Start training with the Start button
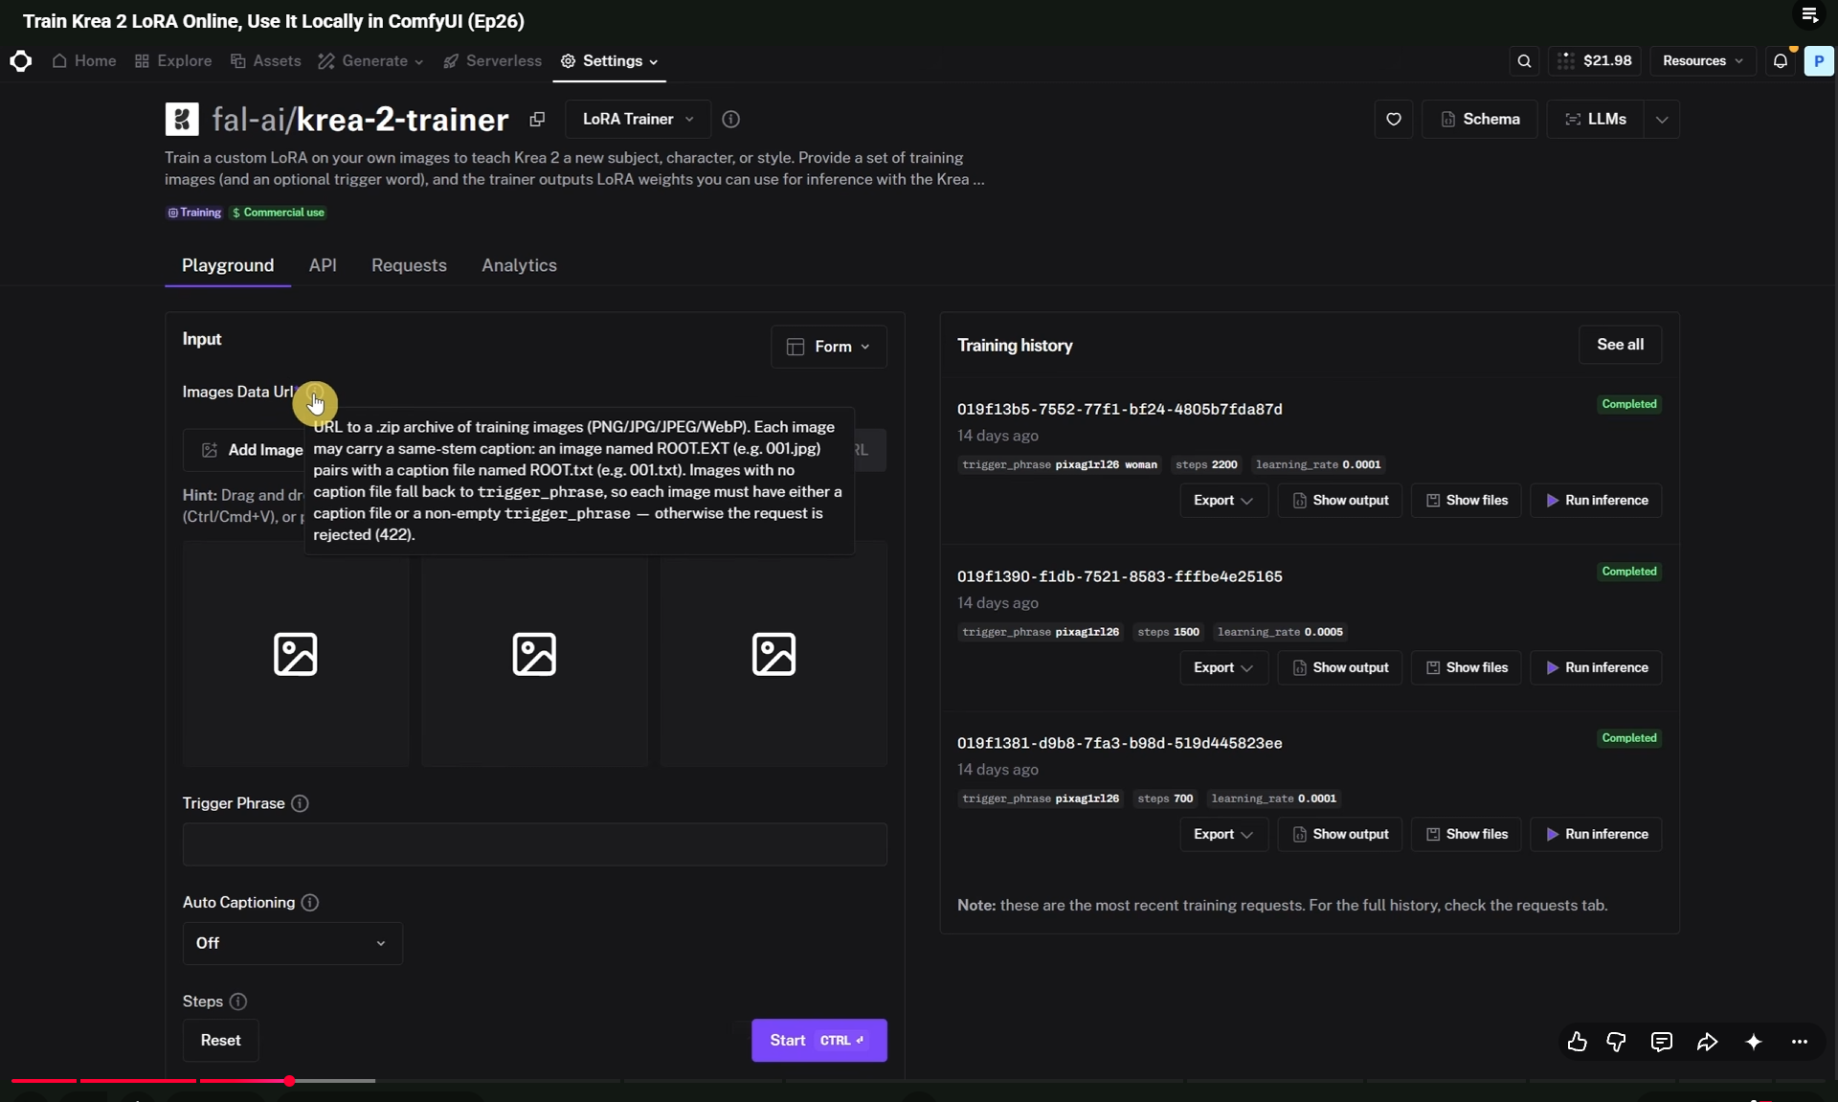The height and width of the screenshot is (1102, 1838). tap(819, 1041)
